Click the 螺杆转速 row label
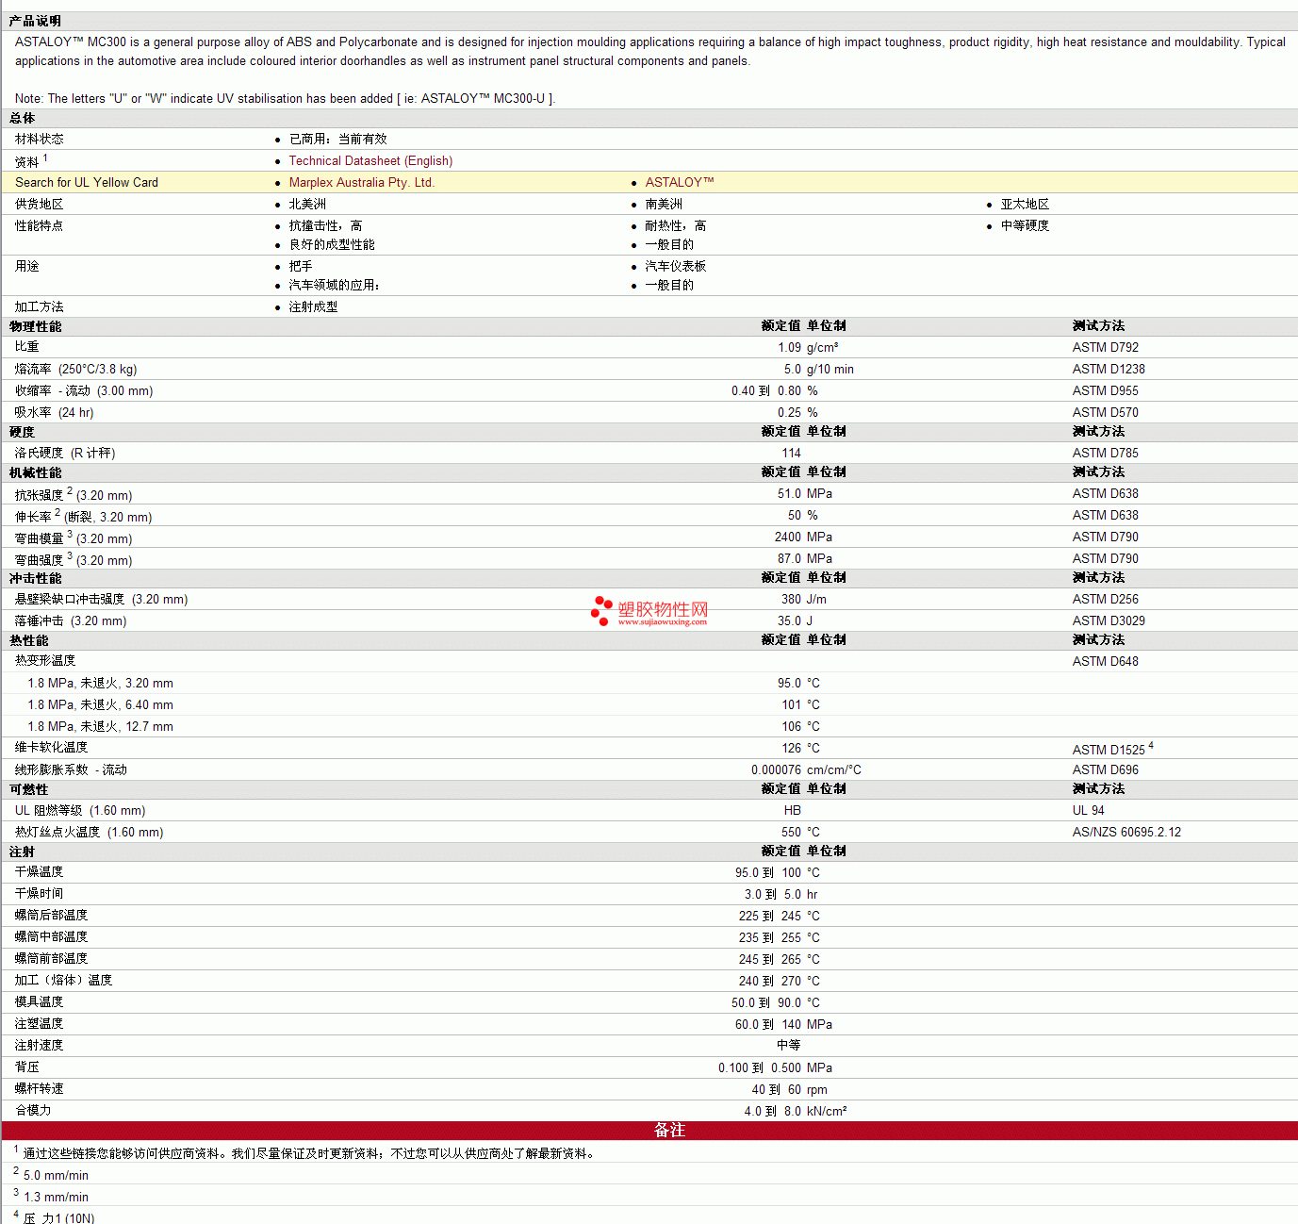Image resolution: width=1298 pixels, height=1224 pixels. tap(40, 1089)
